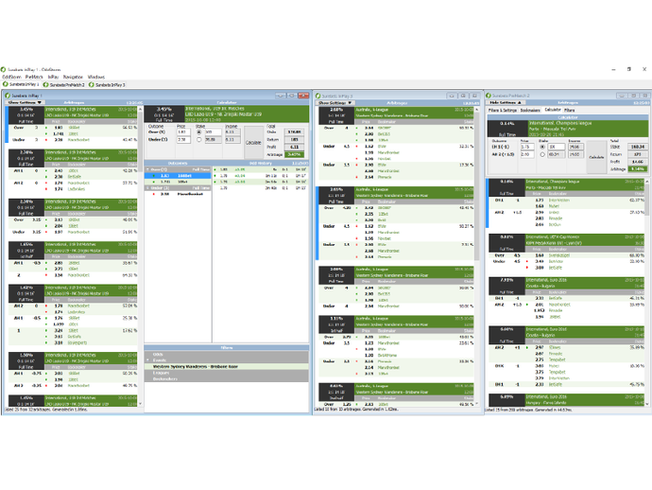Expand Odds section in Filters panel

227,355
